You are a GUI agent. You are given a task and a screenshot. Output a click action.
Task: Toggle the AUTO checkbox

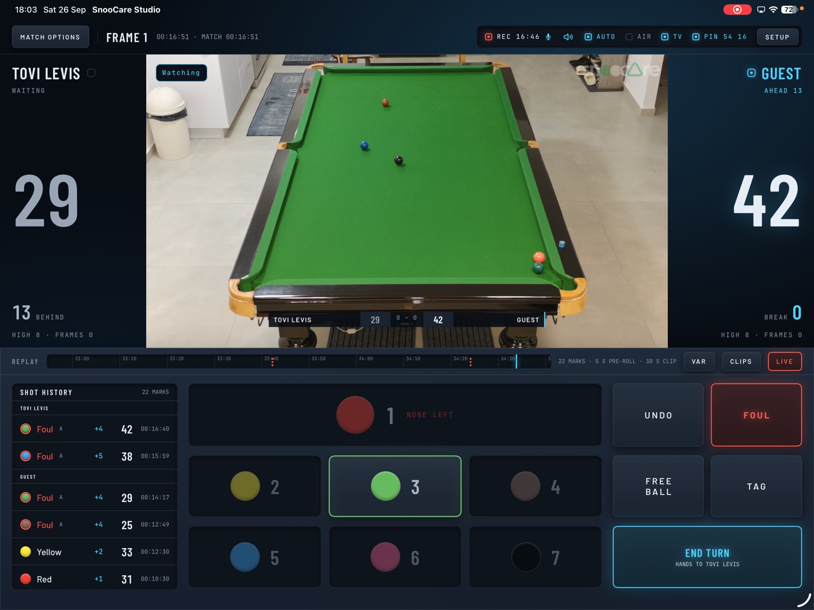coord(588,37)
